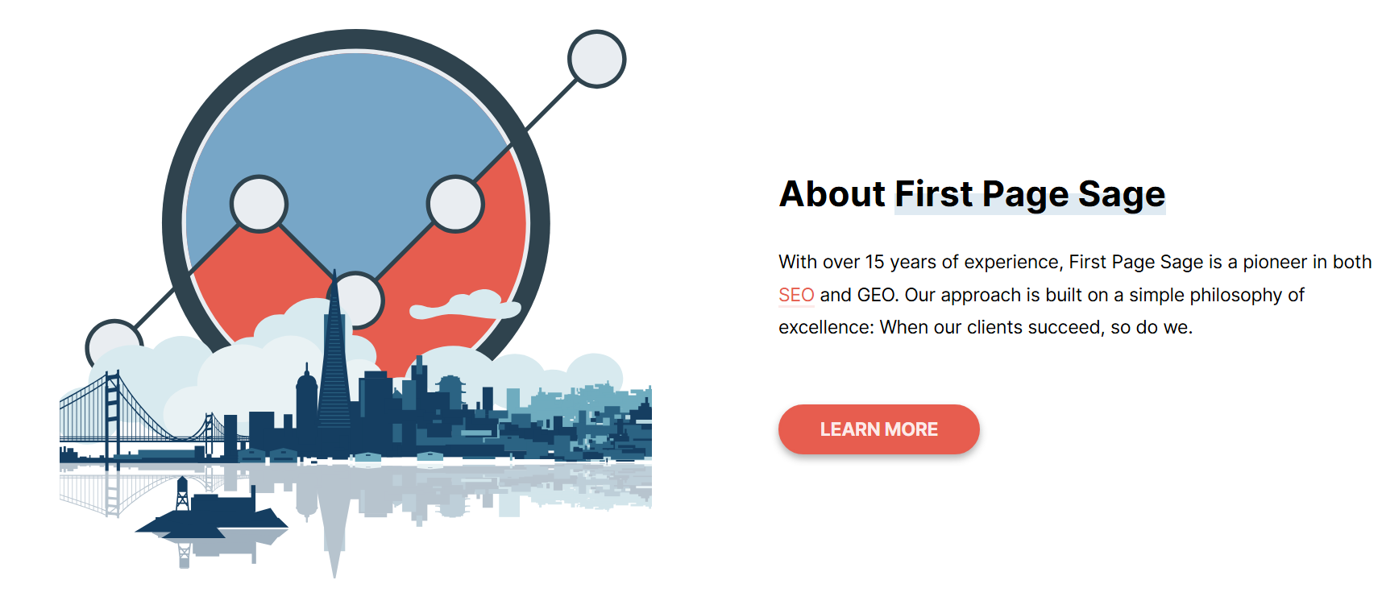
Task: Click the dark boat silhouette in the water
Action: coord(211,516)
